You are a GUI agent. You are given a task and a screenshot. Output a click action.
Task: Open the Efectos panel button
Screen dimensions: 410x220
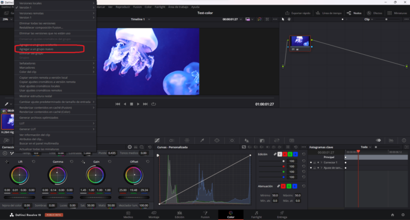(374, 13)
